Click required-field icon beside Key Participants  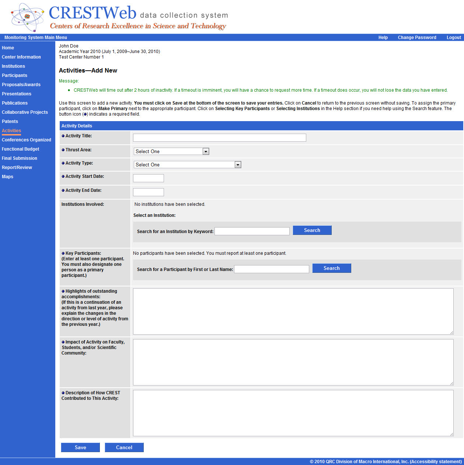pyautogui.click(x=63, y=253)
